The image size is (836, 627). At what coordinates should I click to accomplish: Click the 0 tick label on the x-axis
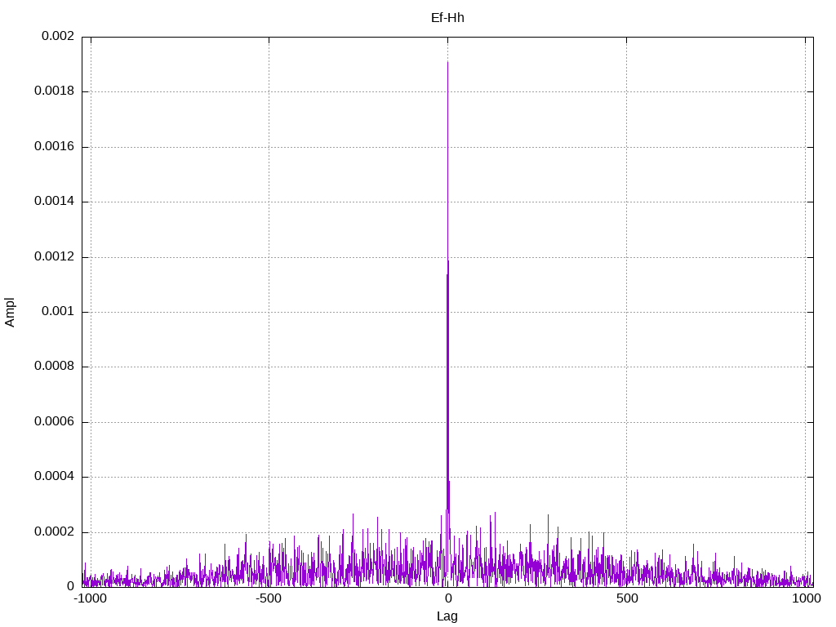(x=447, y=599)
